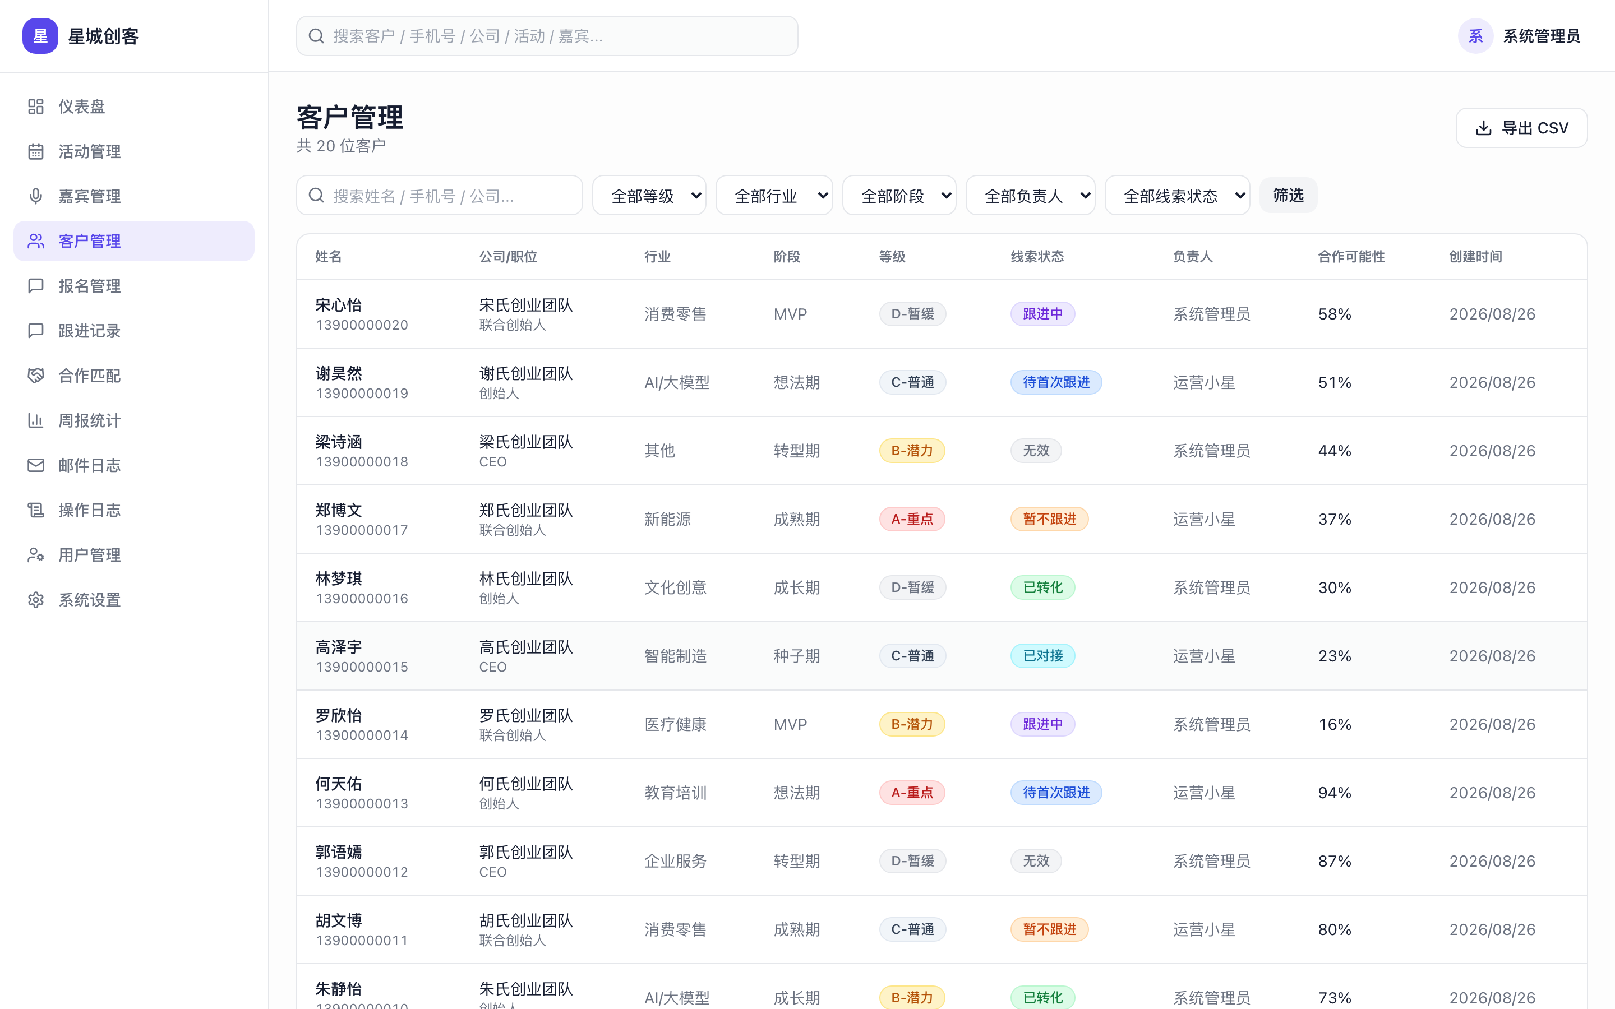Click the 暂不跟进 badge in 胡文博 row
The image size is (1615, 1009).
click(1049, 929)
